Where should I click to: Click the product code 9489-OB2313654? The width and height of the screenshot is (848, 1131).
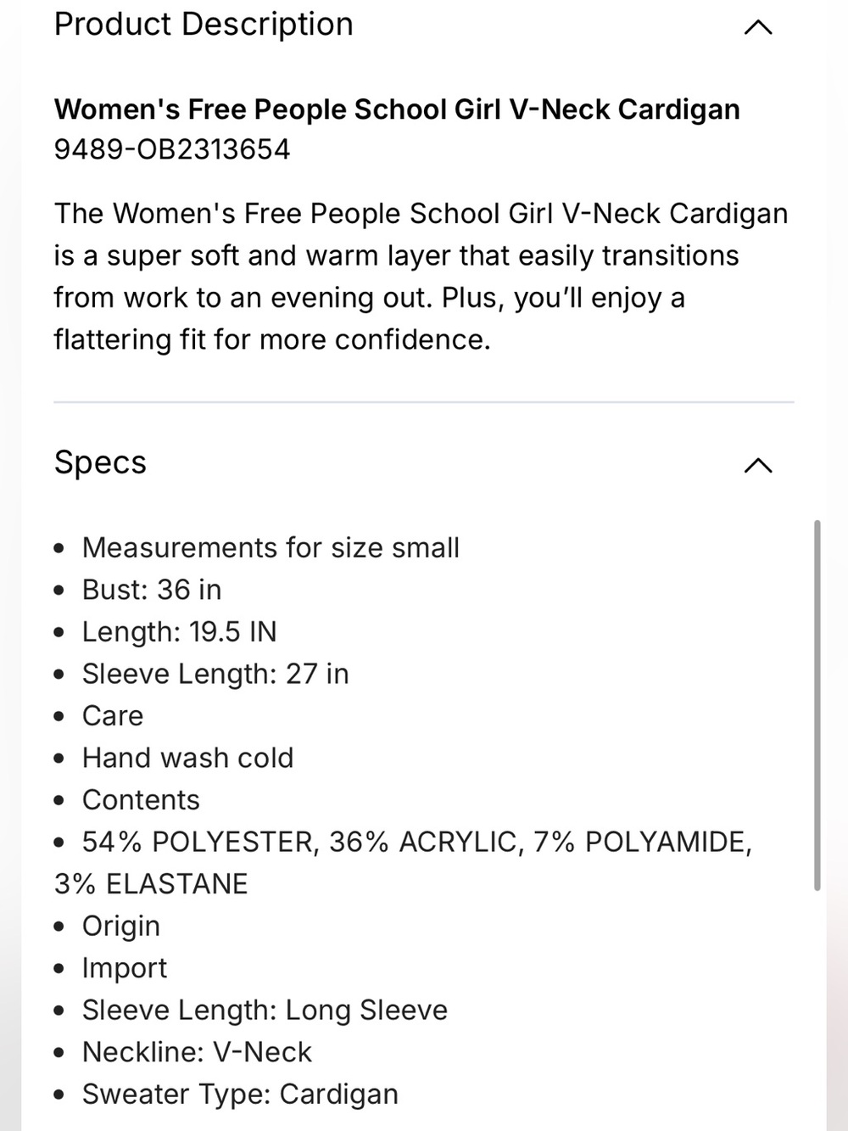(172, 149)
